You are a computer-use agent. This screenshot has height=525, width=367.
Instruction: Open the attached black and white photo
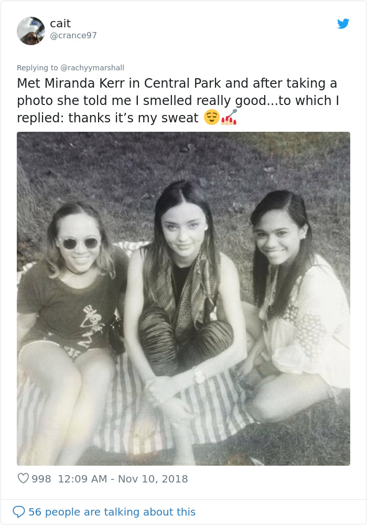coord(183,299)
